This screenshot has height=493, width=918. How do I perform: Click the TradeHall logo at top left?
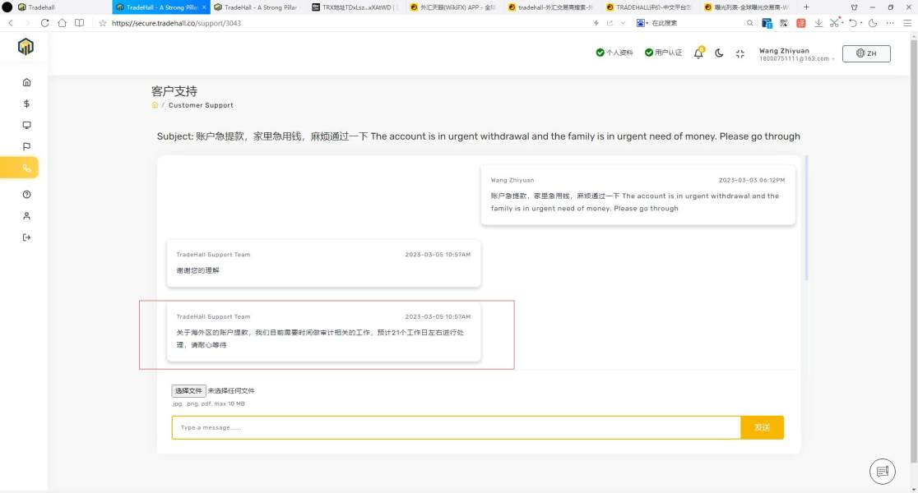tap(25, 47)
